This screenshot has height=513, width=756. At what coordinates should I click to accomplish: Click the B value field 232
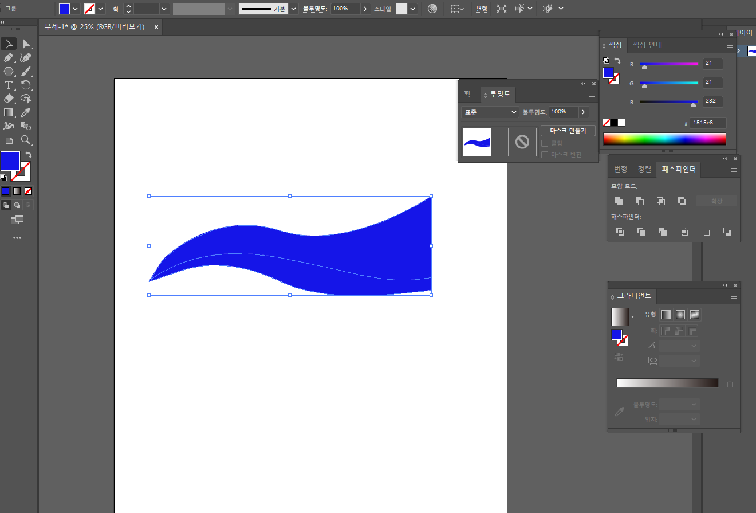coord(712,101)
